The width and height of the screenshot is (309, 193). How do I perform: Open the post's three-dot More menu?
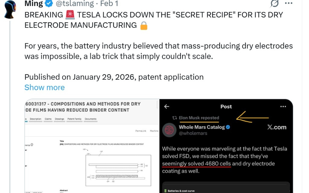[x=289, y=3]
